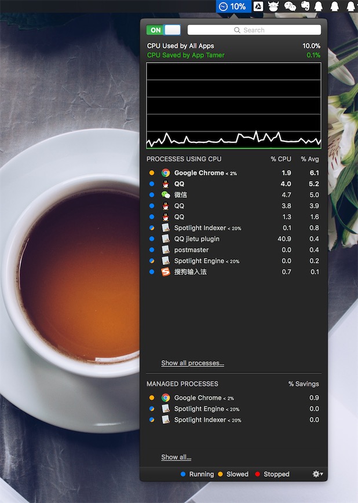Click Chrome icon in Managed Processes list
This screenshot has height=503, width=358.
[165, 398]
